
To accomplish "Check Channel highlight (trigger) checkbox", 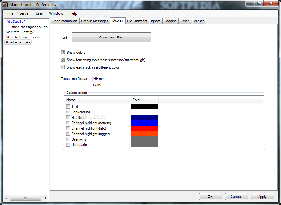I will coord(68,134).
